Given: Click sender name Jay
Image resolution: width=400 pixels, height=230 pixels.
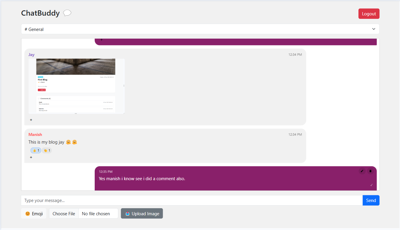Looking at the screenshot, I should pos(32,55).
